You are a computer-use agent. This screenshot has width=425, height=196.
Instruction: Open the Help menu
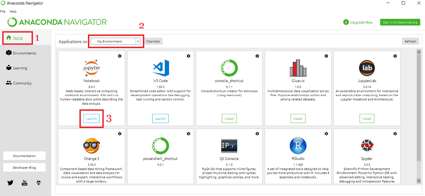coord(13,11)
